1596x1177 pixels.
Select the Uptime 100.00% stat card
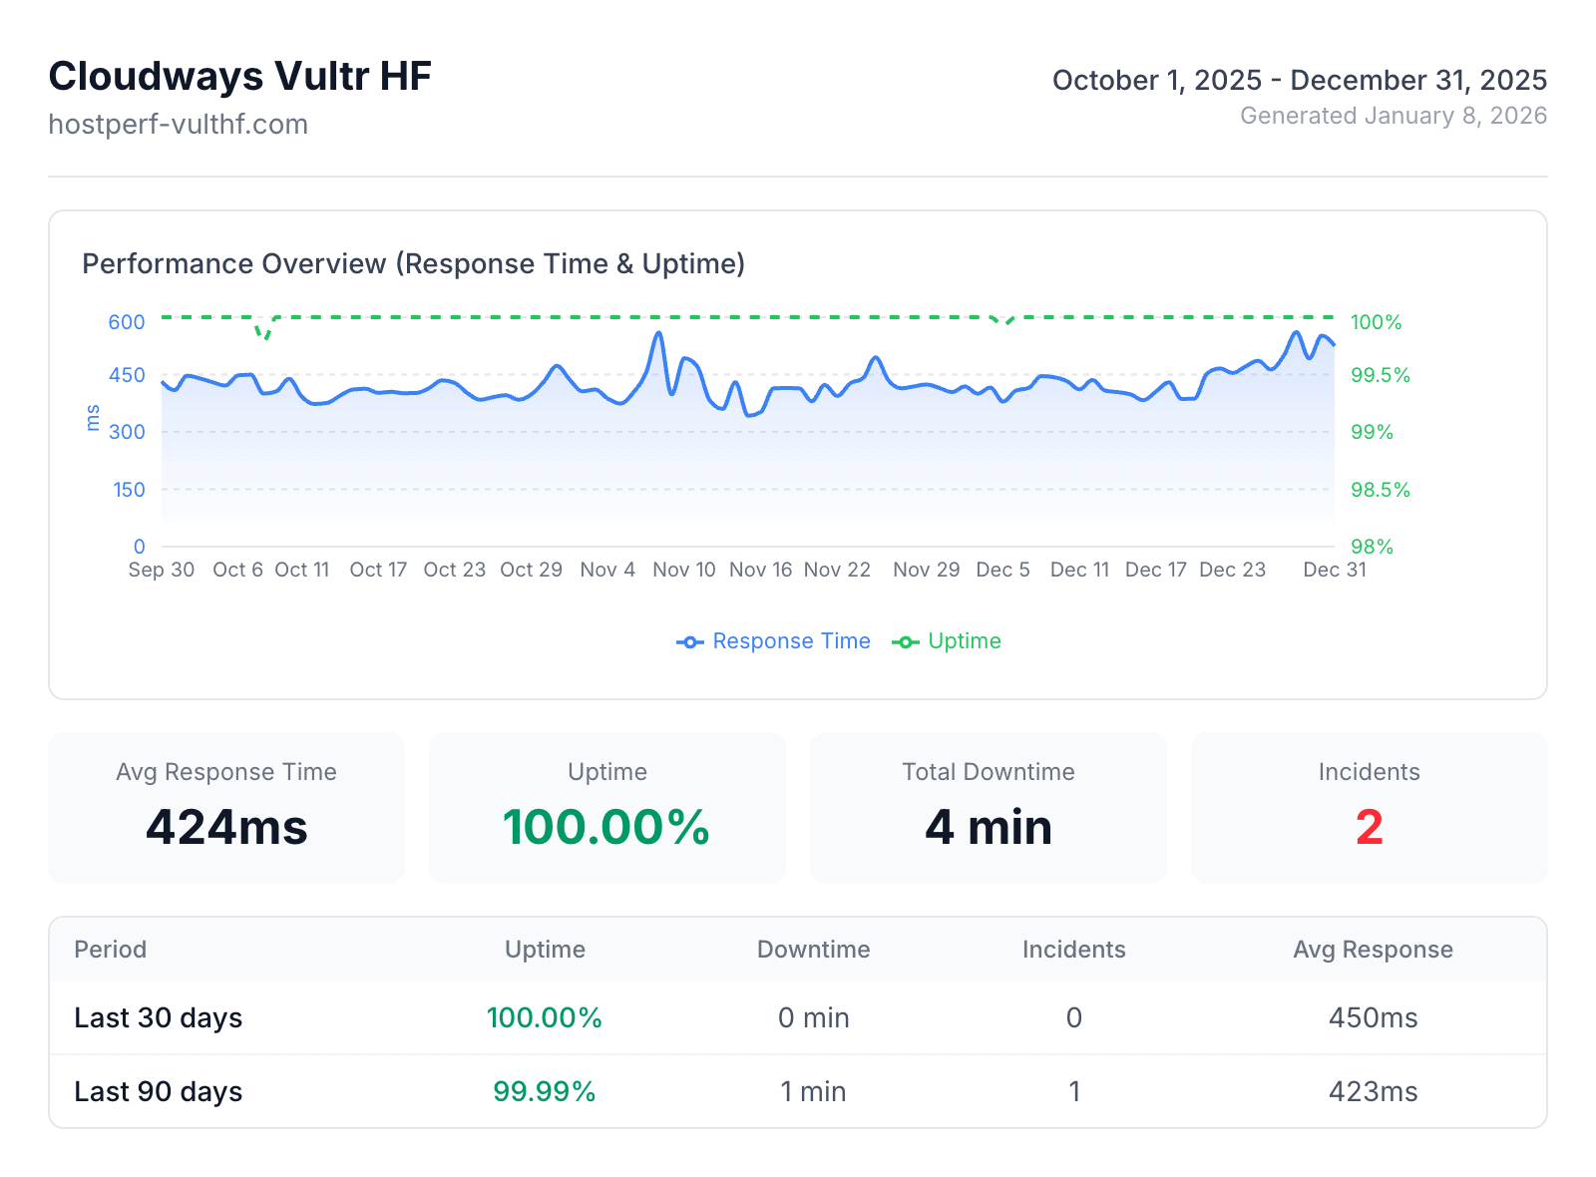coord(606,808)
